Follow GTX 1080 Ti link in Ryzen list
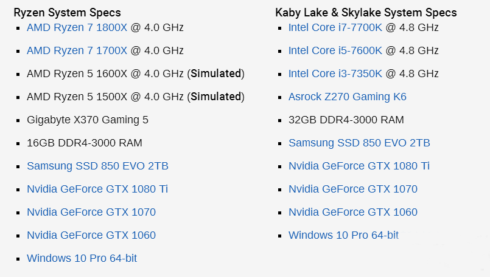Viewport: 490px width, 277px height. click(x=97, y=189)
